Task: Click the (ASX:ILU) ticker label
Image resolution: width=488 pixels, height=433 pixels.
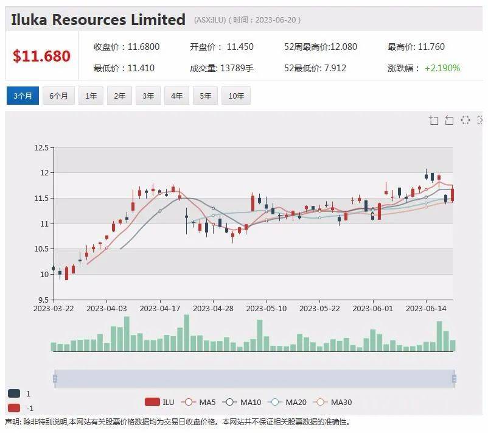Action: [210, 20]
